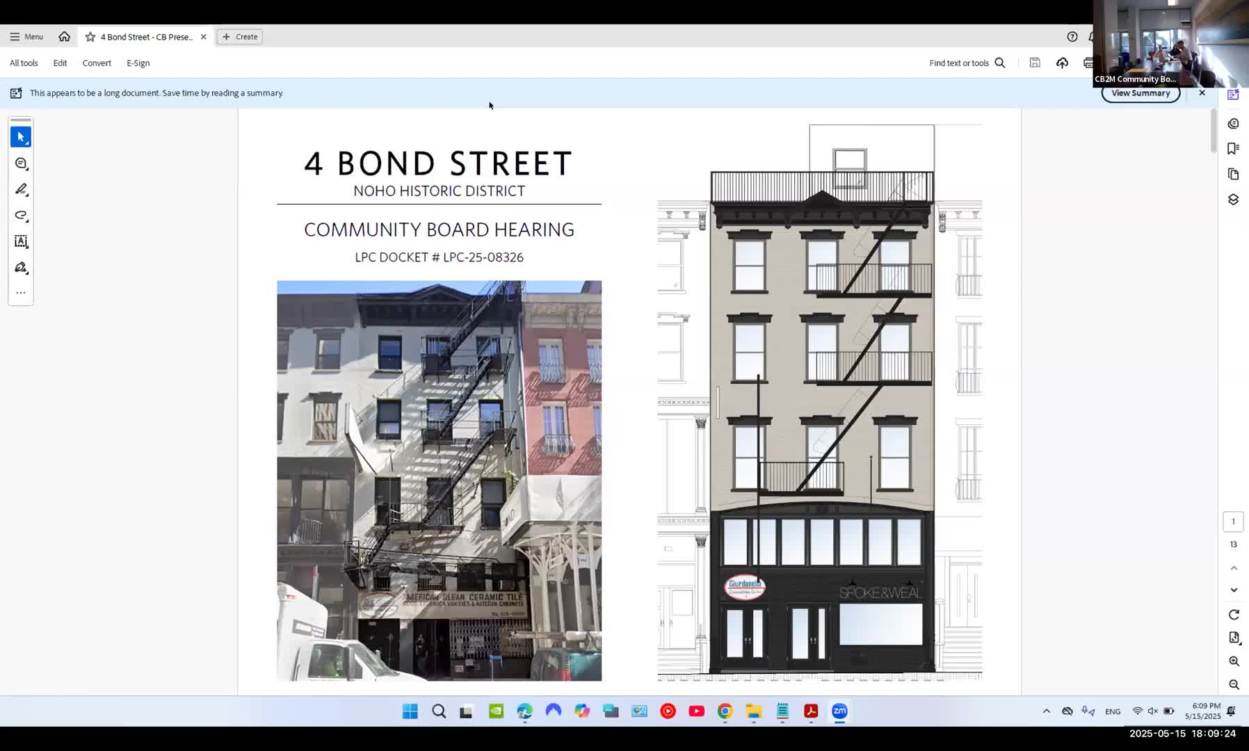Viewport: 1249px width, 751px height.
Task: Open the Convert menu
Action: pos(97,63)
